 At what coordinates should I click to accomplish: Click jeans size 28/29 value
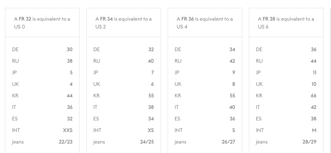[x=309, y=142]
